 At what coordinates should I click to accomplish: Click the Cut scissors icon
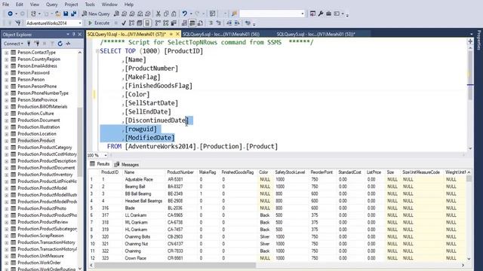(x=158, y=14)
